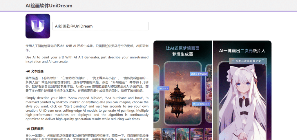Click the UniDream purple U app icon
297x140 pixels.
38,26
